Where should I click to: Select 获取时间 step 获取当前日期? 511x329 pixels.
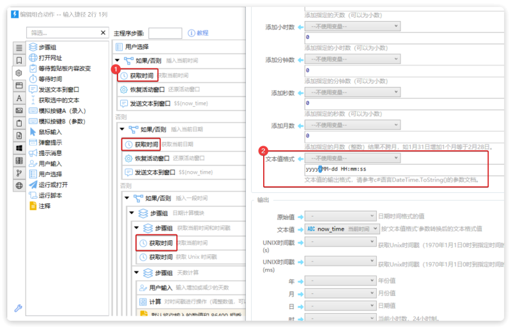coord(184,144)
